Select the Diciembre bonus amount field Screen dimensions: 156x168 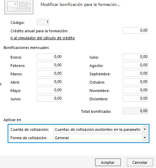pyautogui.click(x=135, y=98)
